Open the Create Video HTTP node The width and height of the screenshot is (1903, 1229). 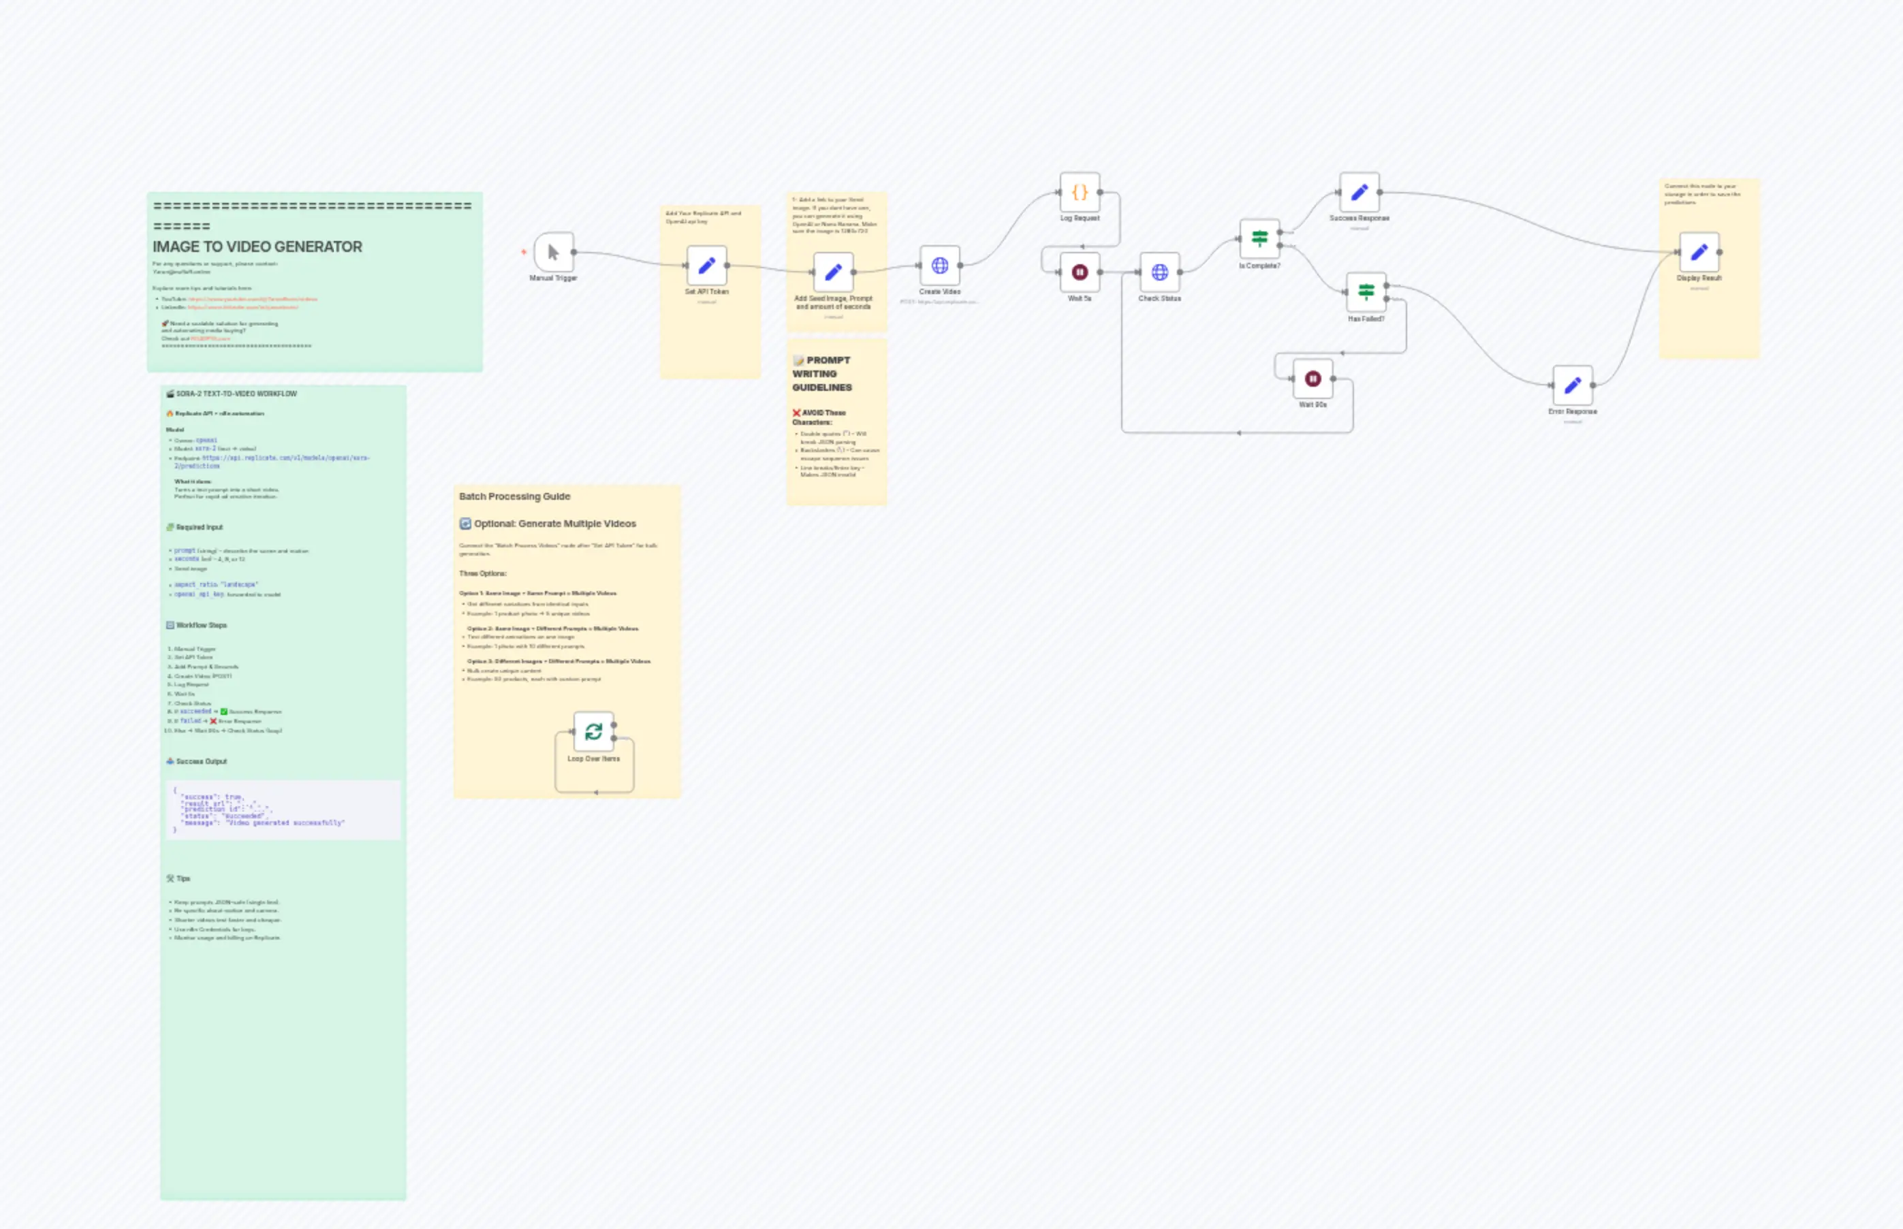point(939,266)
